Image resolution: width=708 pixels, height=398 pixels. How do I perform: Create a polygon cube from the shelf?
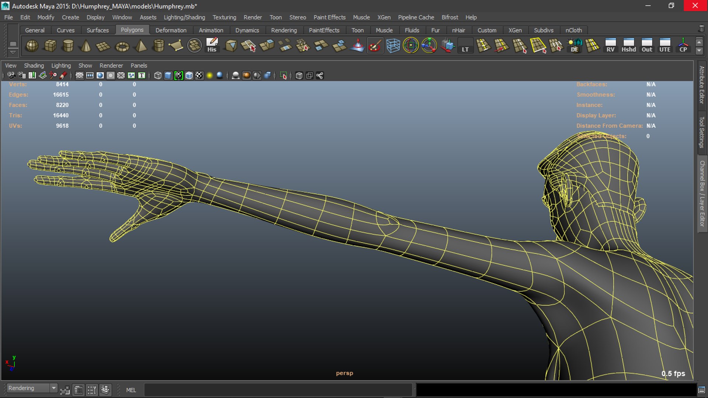[50, 46]
